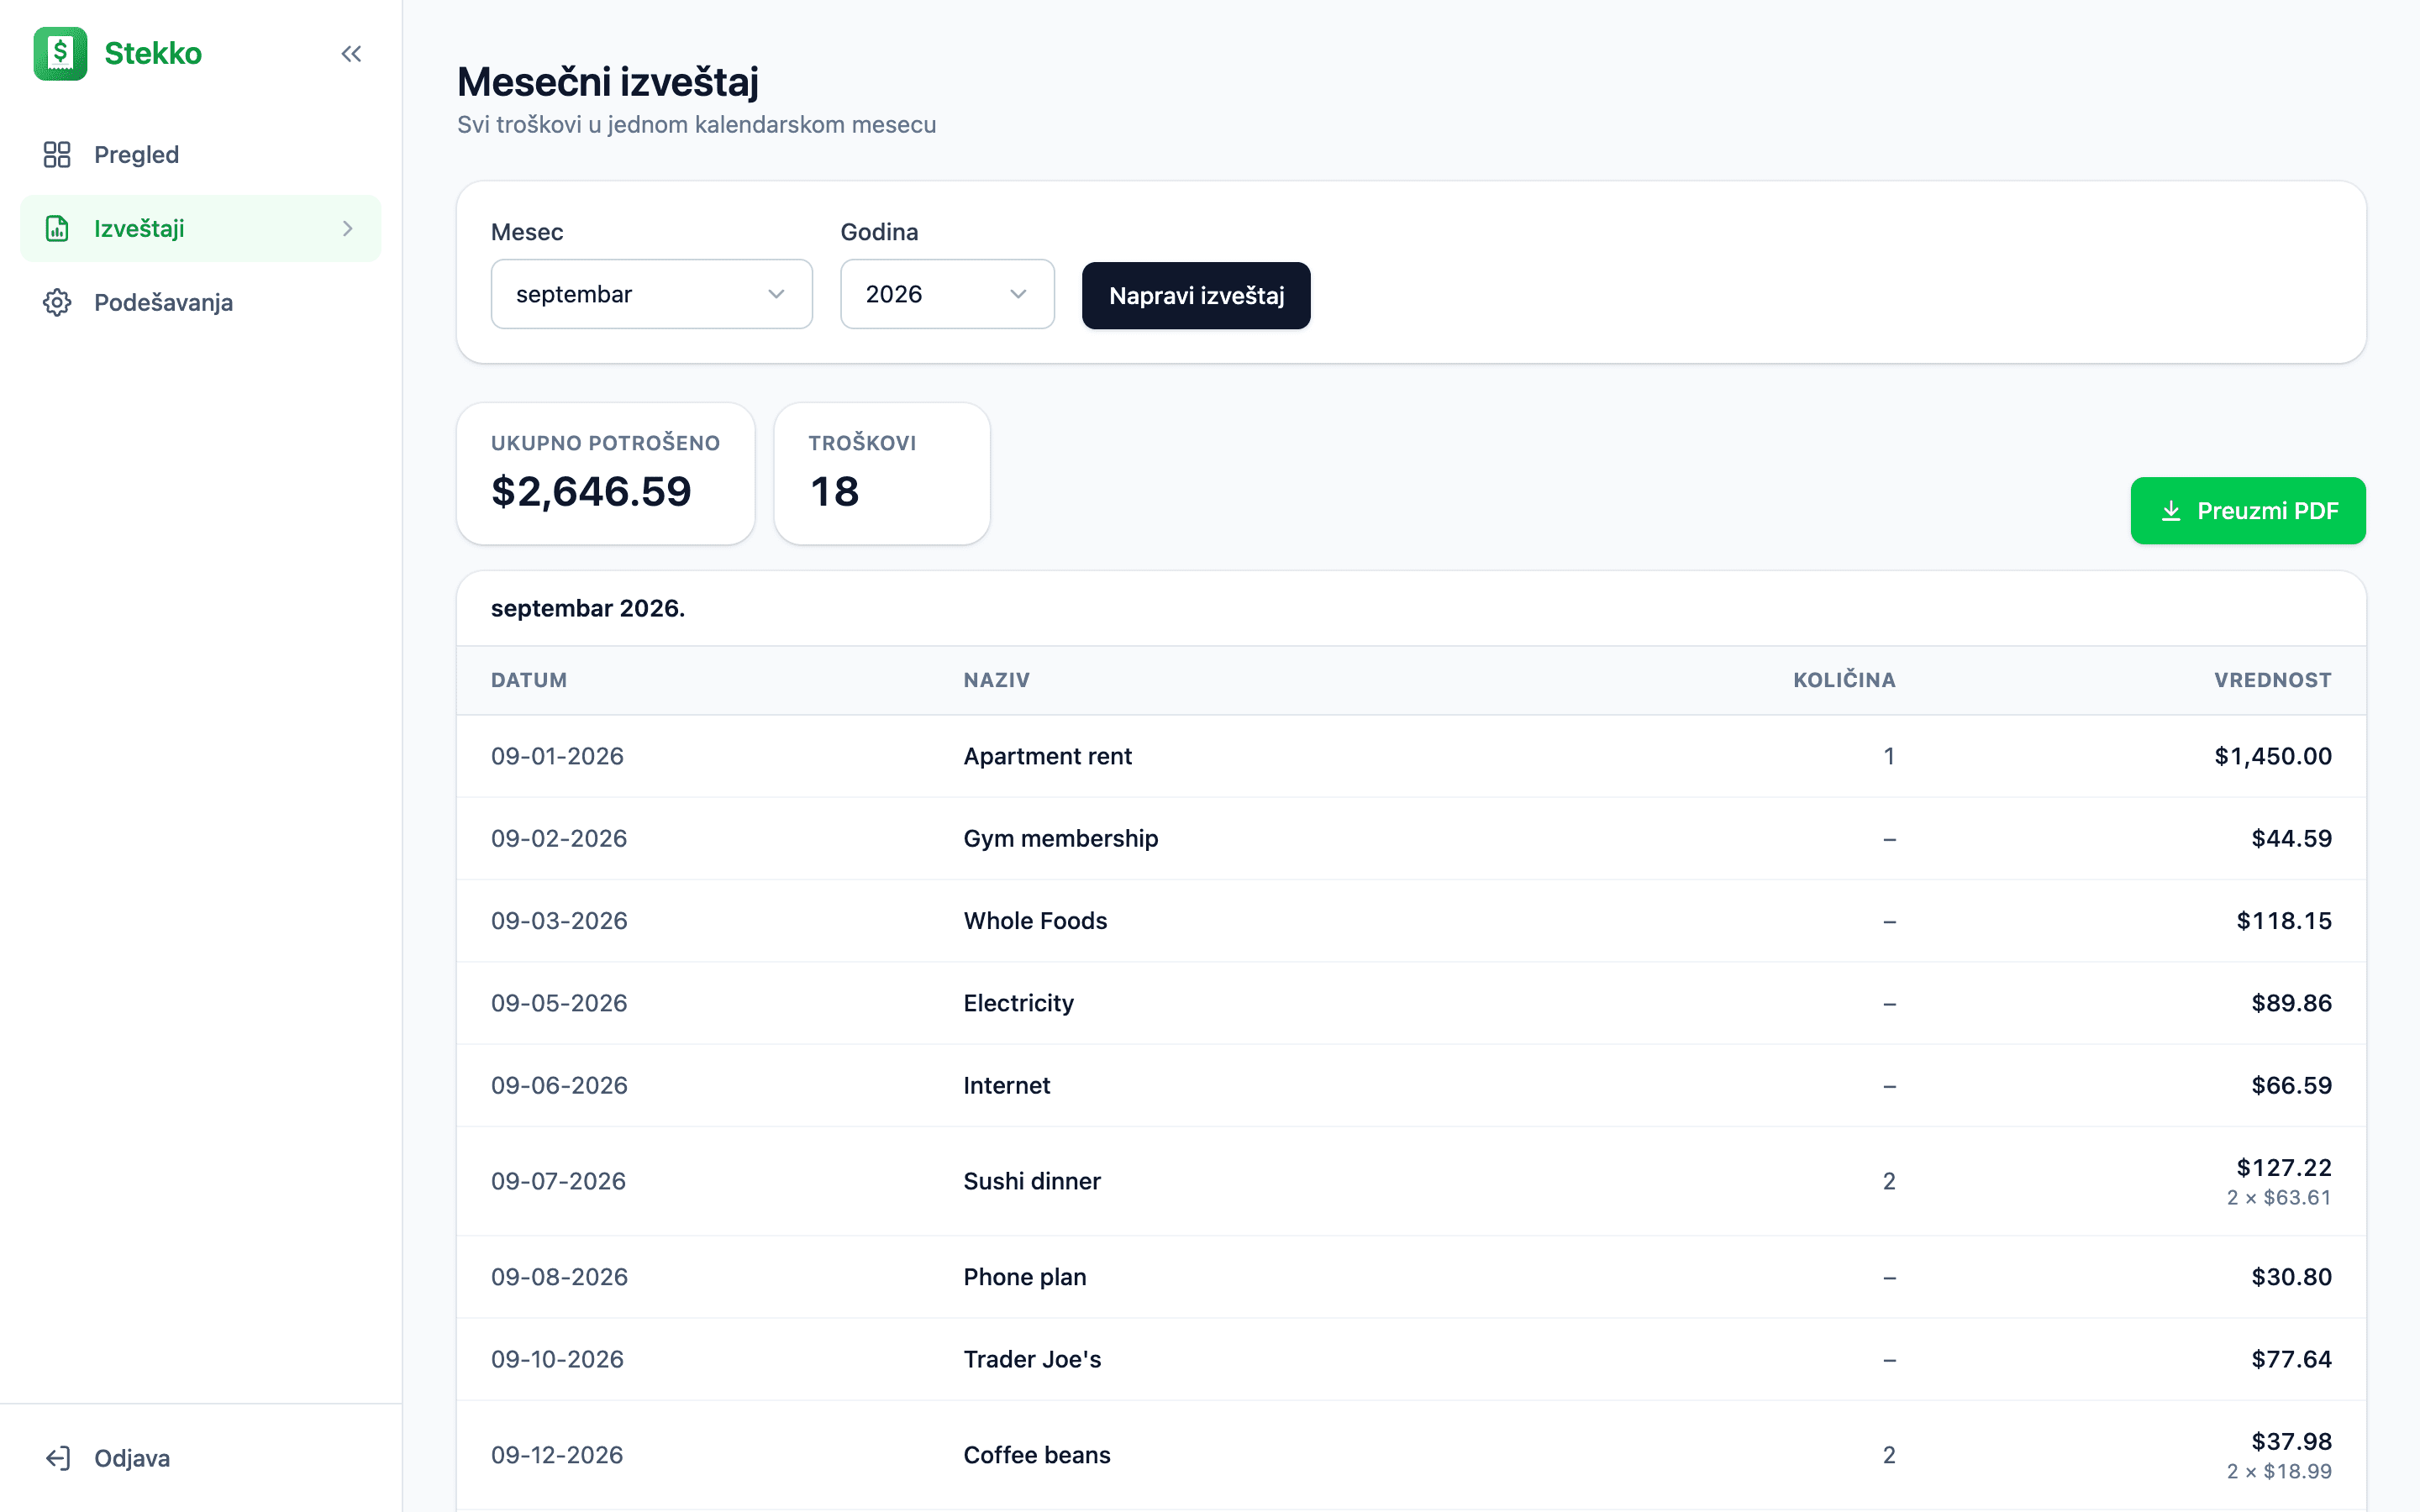Open the Godina dropdown showing 2026
This screenshot has width=2420, height=1512.
(x=947, y=294)
